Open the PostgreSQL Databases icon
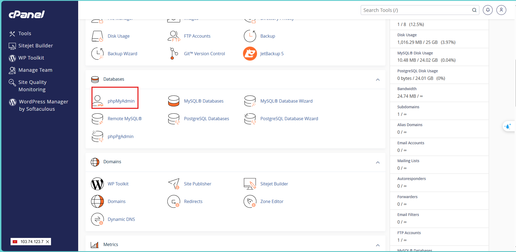 [x=174, y=119]
